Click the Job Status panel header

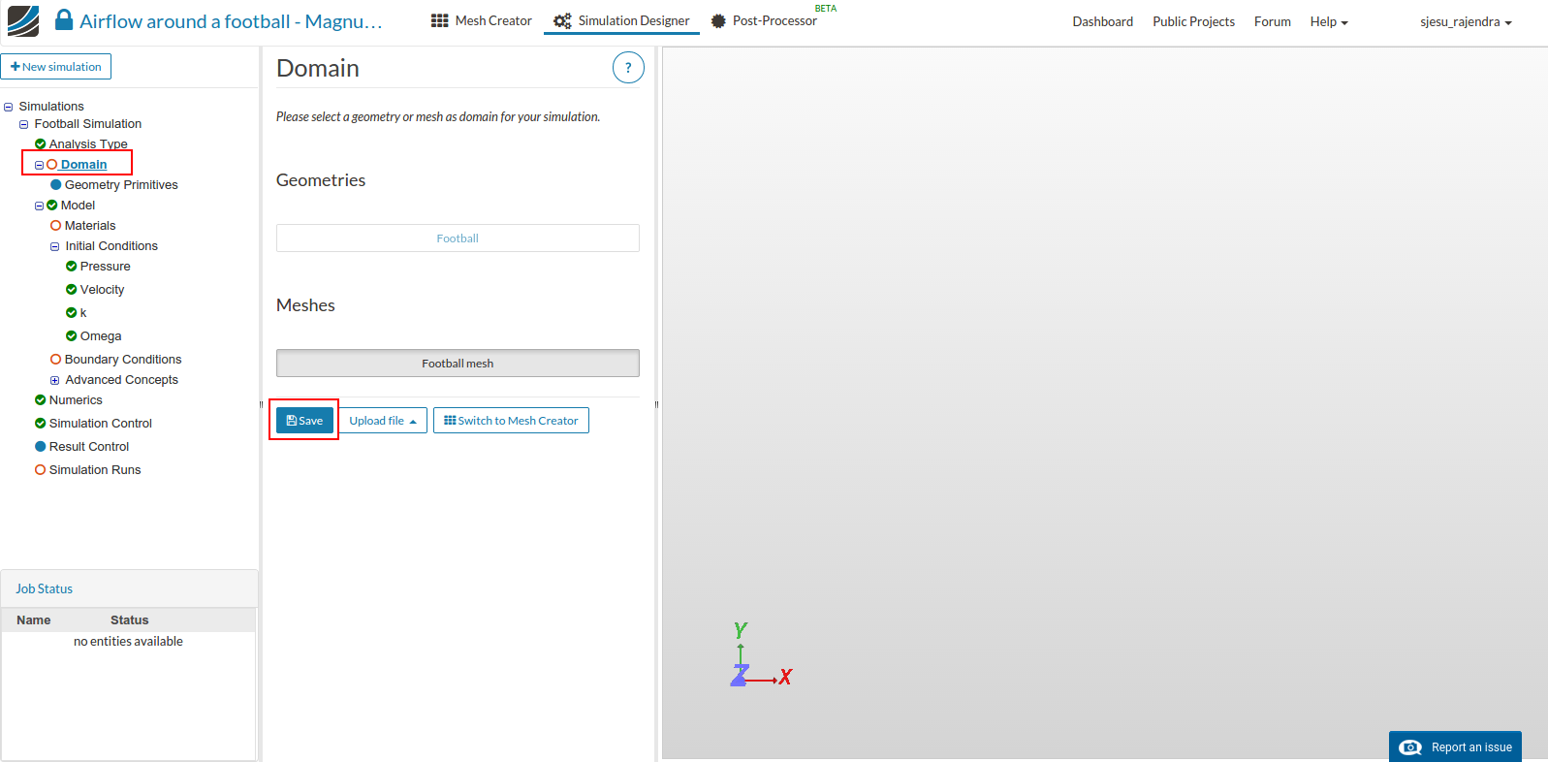coord(129,588)
